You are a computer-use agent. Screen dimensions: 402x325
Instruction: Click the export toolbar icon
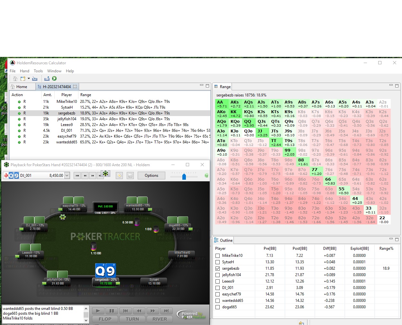[x=47, y=78]
